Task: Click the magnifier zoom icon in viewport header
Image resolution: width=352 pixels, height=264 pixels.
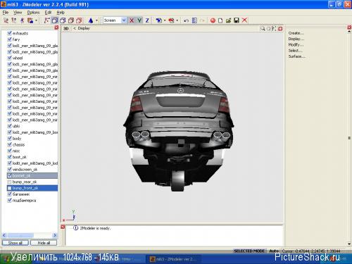Action: pos(263,28)
